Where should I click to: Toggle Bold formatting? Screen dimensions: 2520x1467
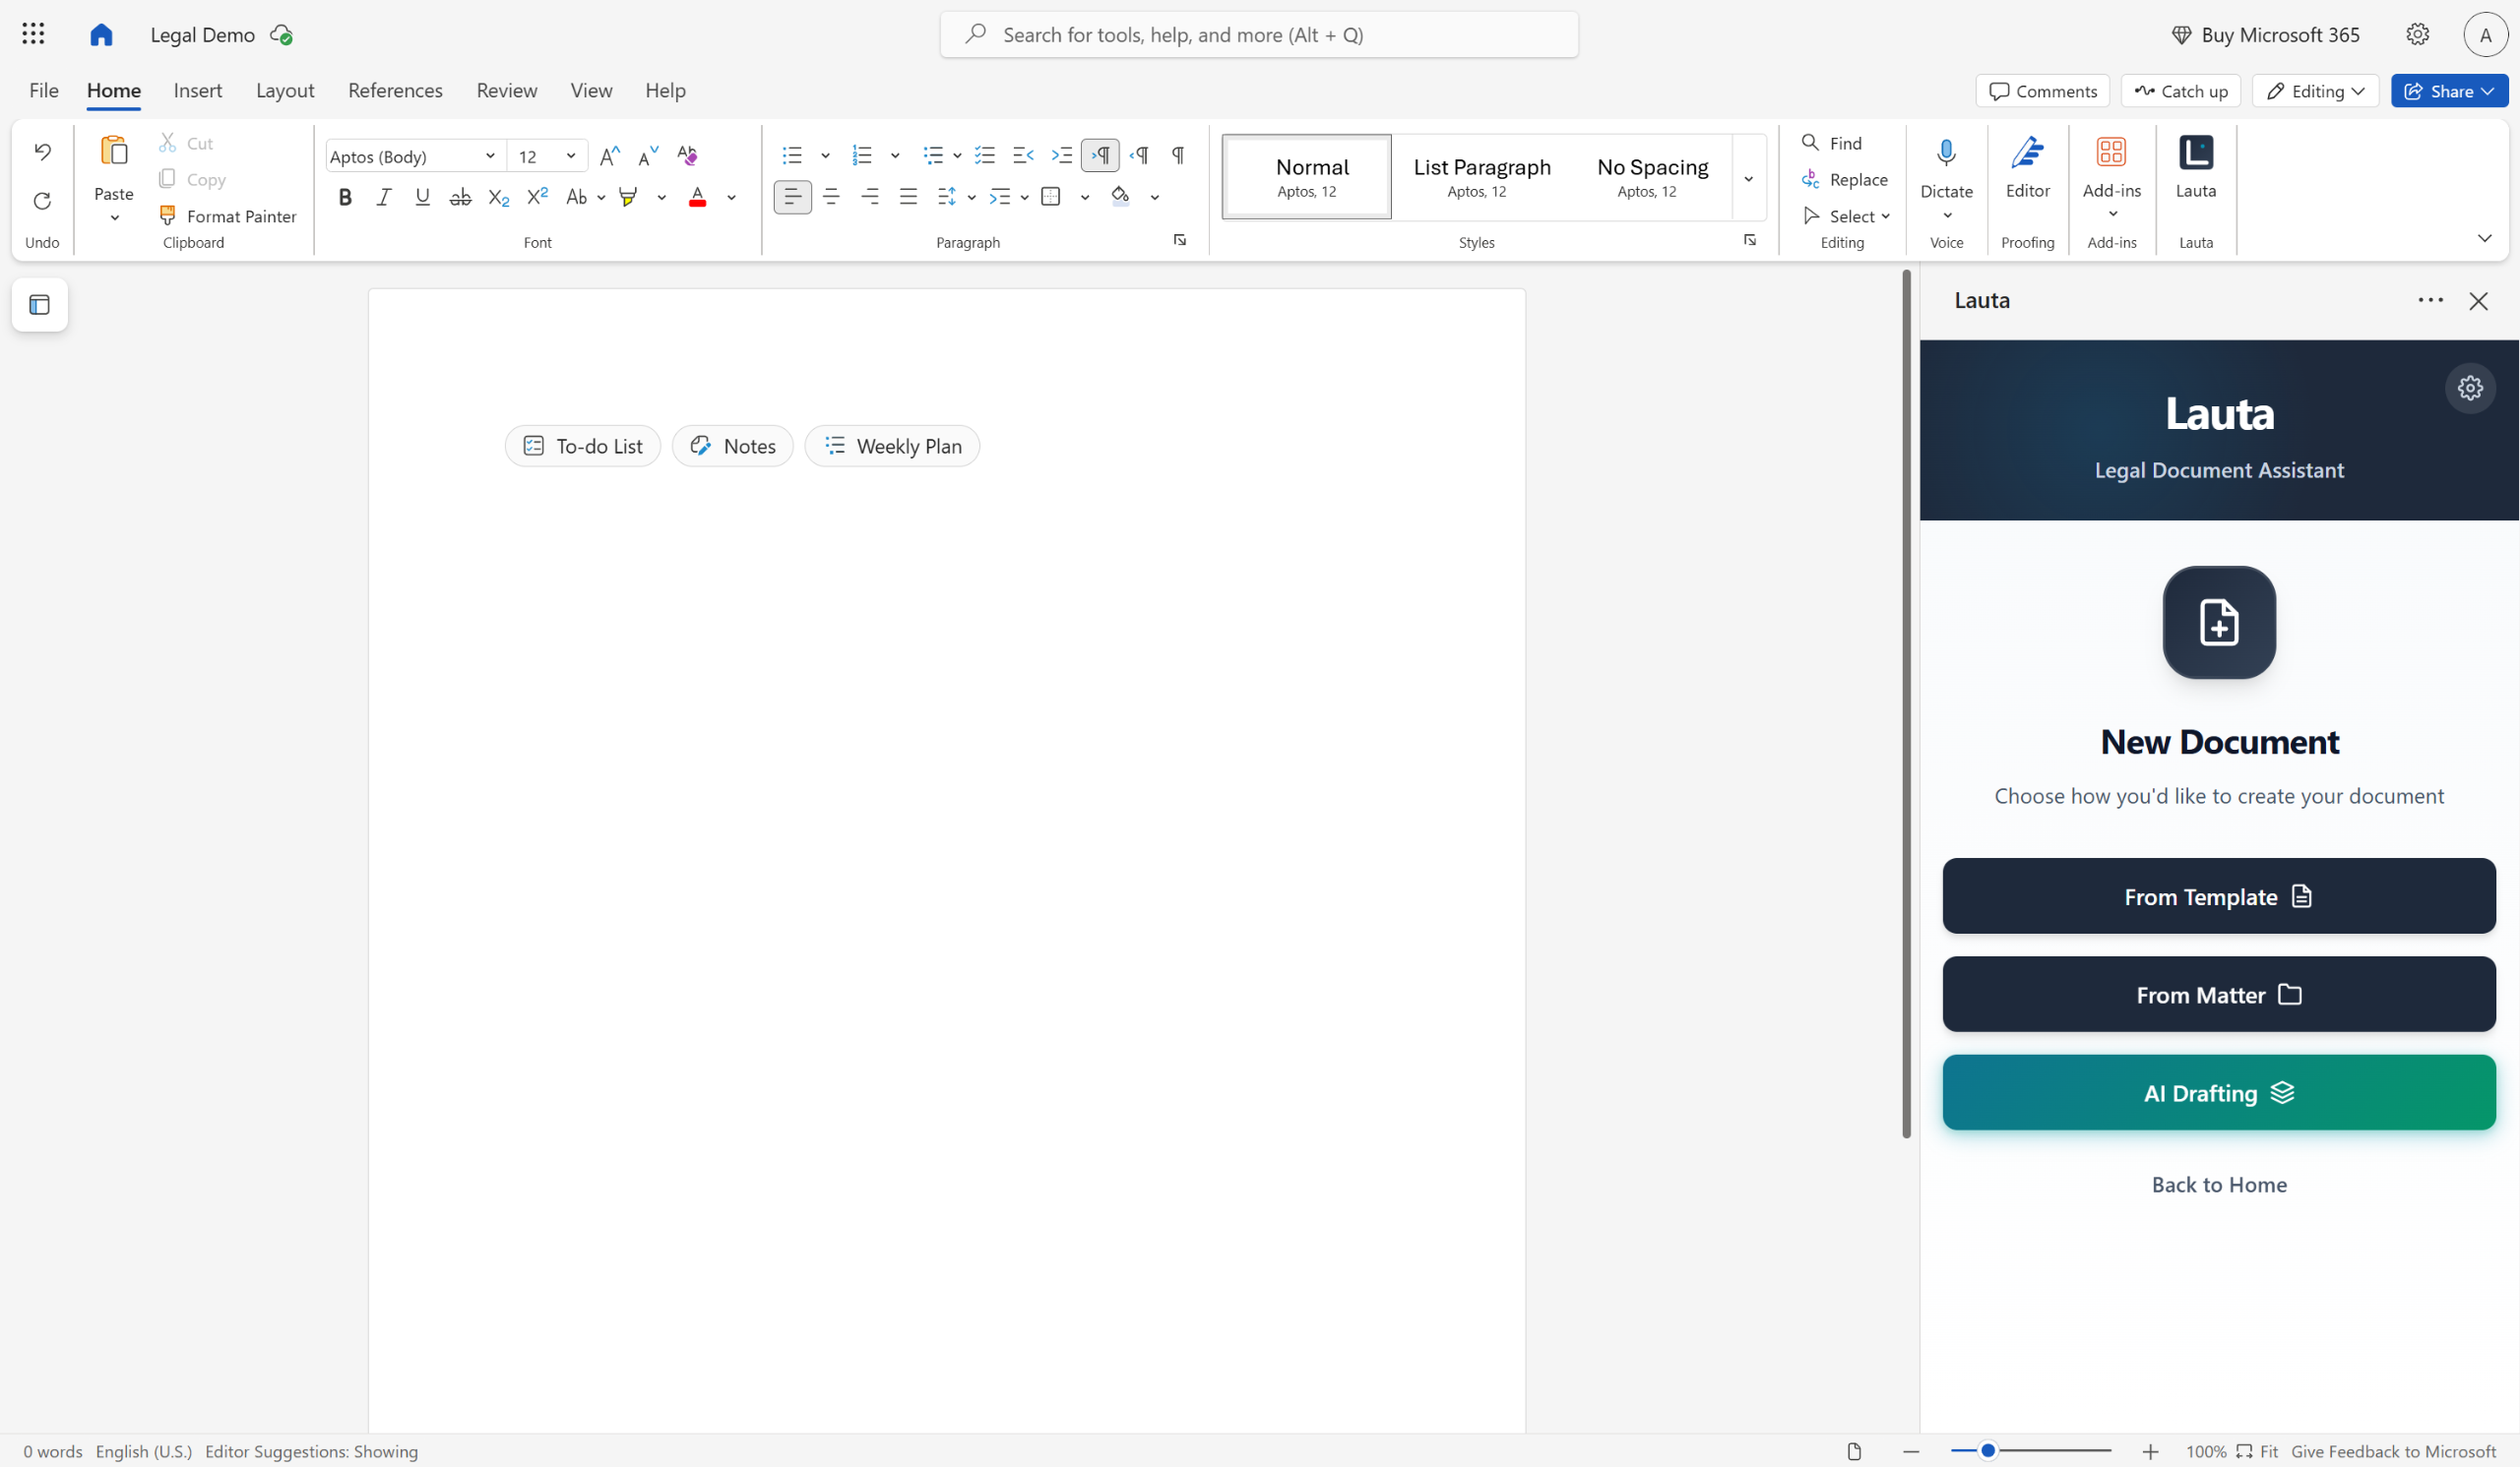coord(345,197)
